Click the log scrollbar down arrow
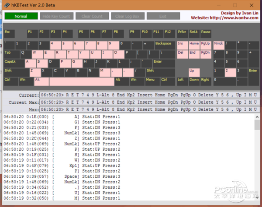This screenshot has width=262, height=207. coord(257,197)
